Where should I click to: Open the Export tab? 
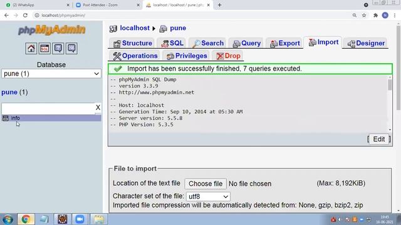(284, 43)
